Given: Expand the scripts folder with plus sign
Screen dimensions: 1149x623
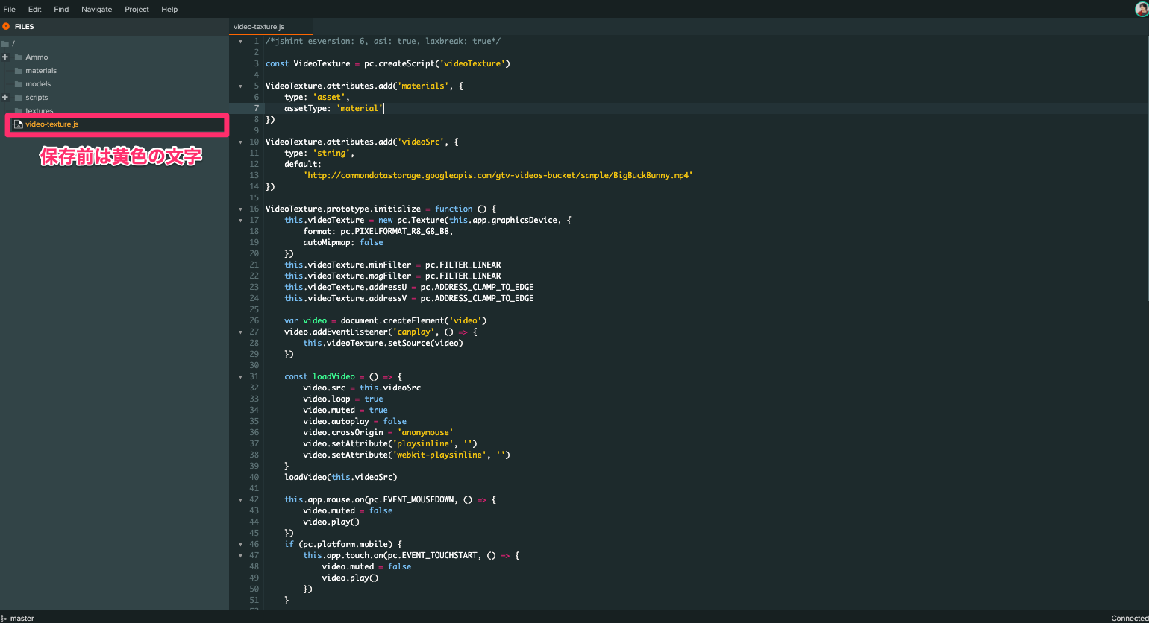Looking at the screenshot, I should (x=5, y=98).
